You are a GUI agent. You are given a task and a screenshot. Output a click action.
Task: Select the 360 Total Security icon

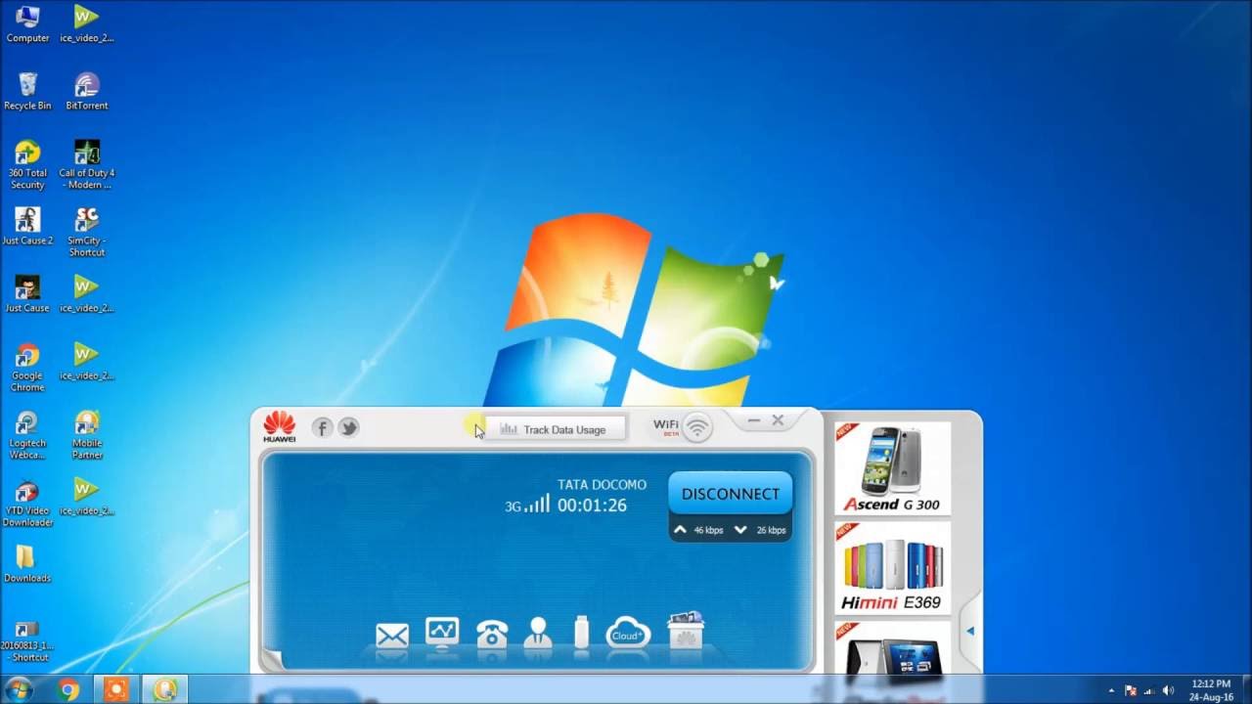point(27,164)
